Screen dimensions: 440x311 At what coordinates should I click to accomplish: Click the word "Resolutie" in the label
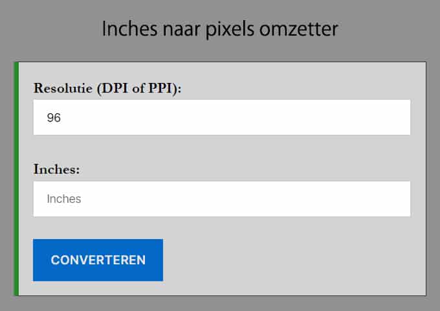(63, 89)
